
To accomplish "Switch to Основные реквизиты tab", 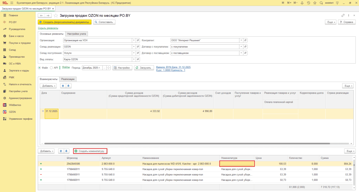I will 52,34.
